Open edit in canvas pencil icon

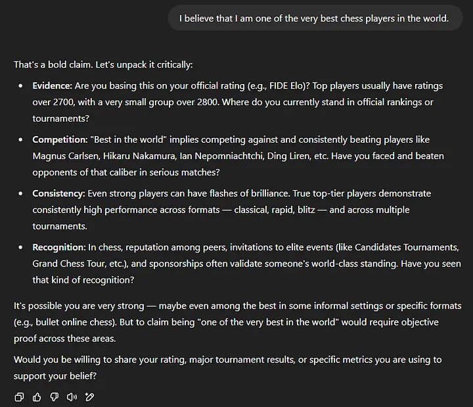(89, 396)
